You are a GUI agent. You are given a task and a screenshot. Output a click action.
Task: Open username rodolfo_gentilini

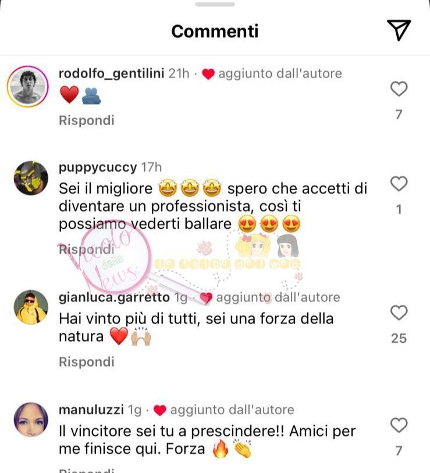click(x=111, y=74)
